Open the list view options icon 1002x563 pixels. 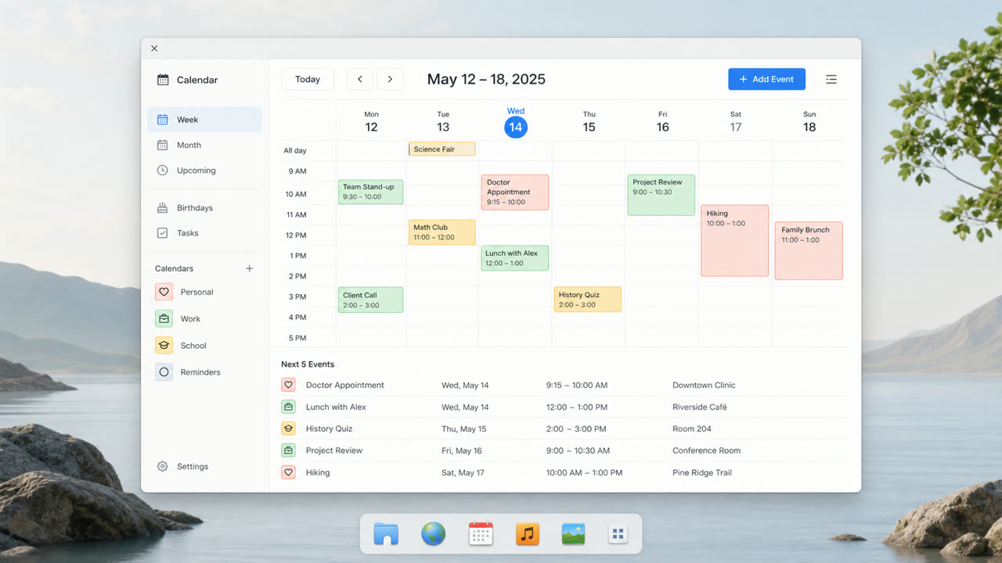[x=831, y=79]
